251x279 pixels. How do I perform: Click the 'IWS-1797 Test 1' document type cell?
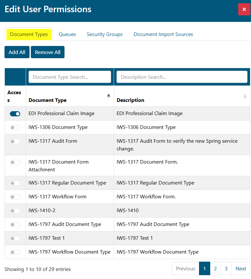pos(70,238)
